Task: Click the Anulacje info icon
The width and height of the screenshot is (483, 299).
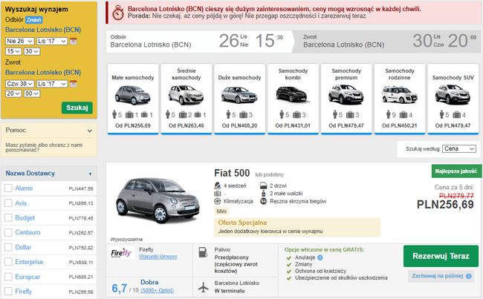Action: (320, 257)
